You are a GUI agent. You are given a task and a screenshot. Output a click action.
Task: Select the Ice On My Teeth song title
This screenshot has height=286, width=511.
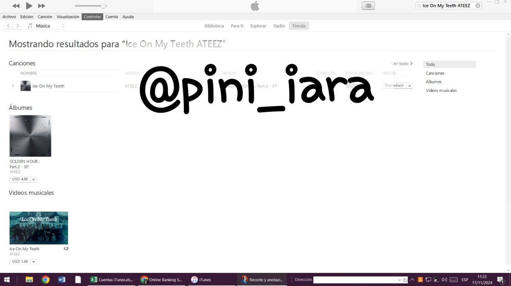point(49,86)
